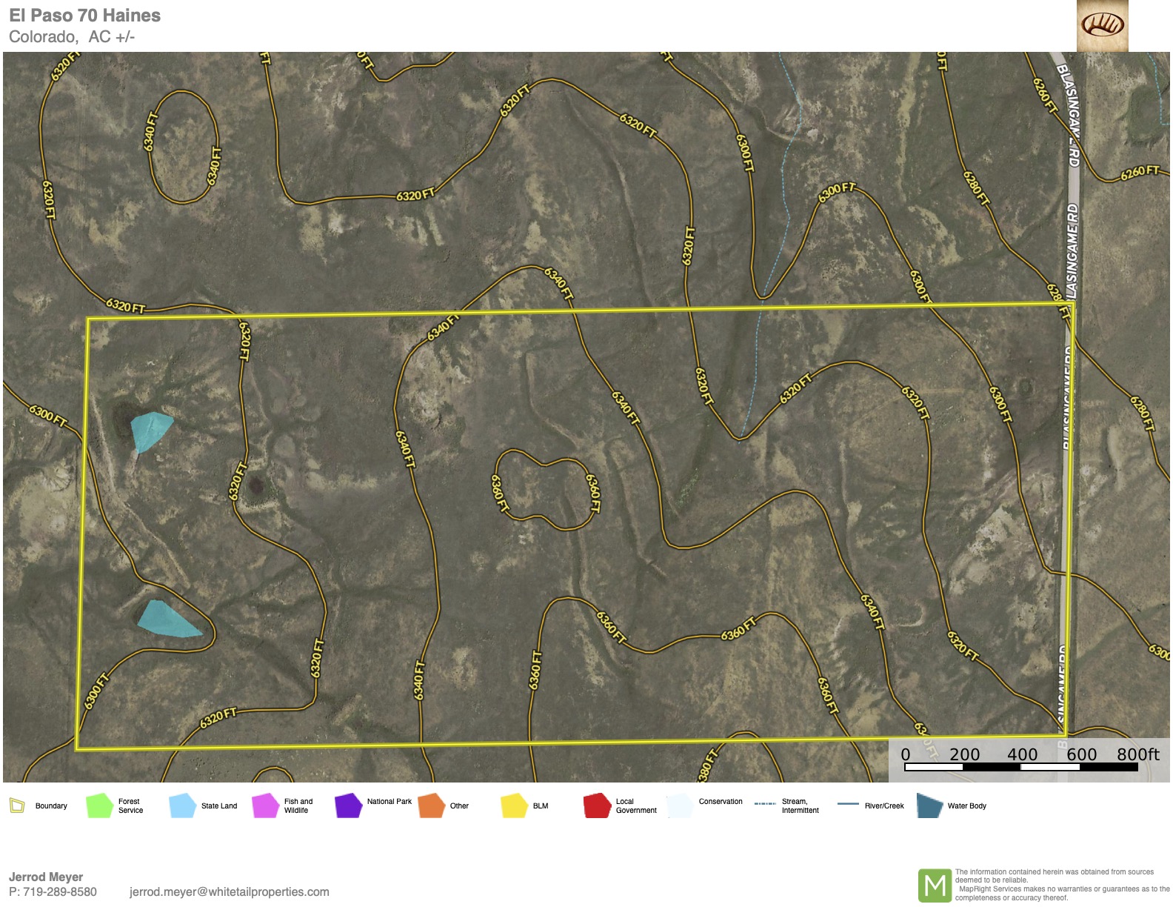Viewport: 1173px width, 907px height.
Task: Click the Boundary legend icon
Action: (x=17, y=805)
